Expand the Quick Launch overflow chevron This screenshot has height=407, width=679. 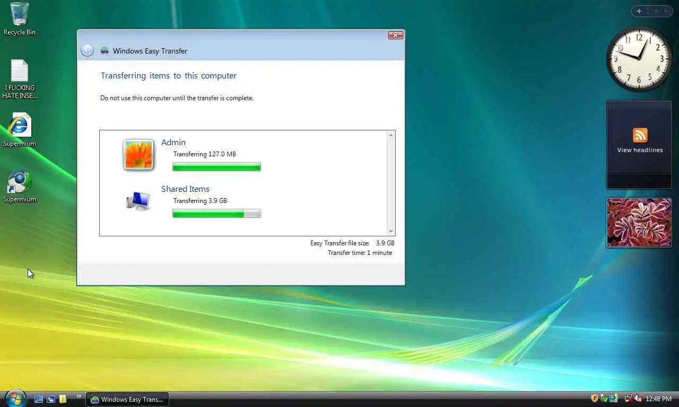coord(79,396)
